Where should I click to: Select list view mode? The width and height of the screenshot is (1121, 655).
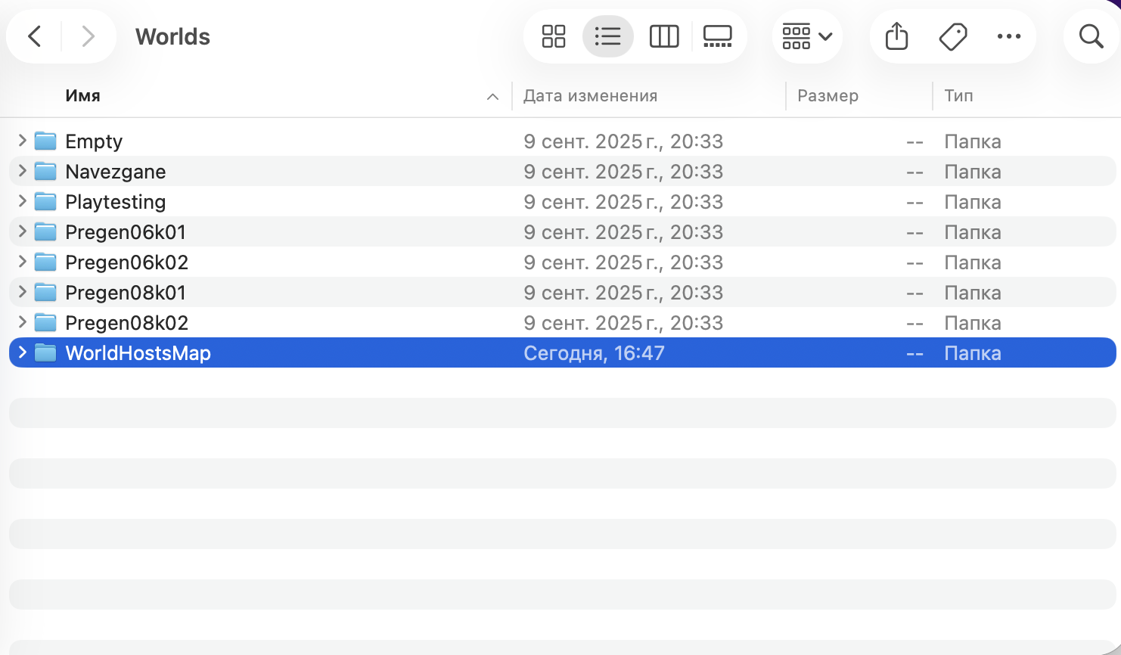pos(607,36)
